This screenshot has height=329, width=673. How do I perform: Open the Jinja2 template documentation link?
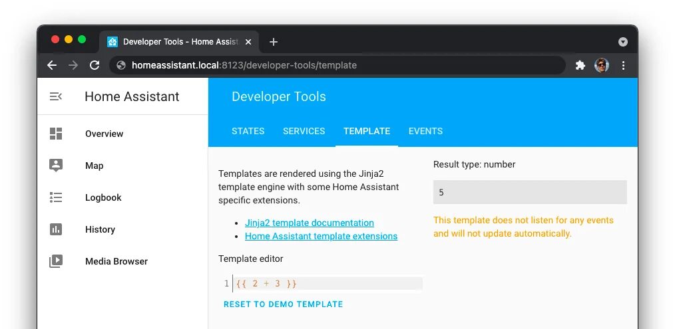(x=309, y=223)
